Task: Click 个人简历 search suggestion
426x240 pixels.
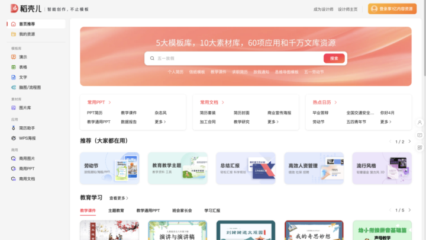Action: (176, 72)
